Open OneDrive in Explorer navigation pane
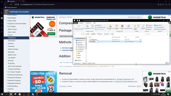This screenshot has height=96, width=171. pos(78,60)
